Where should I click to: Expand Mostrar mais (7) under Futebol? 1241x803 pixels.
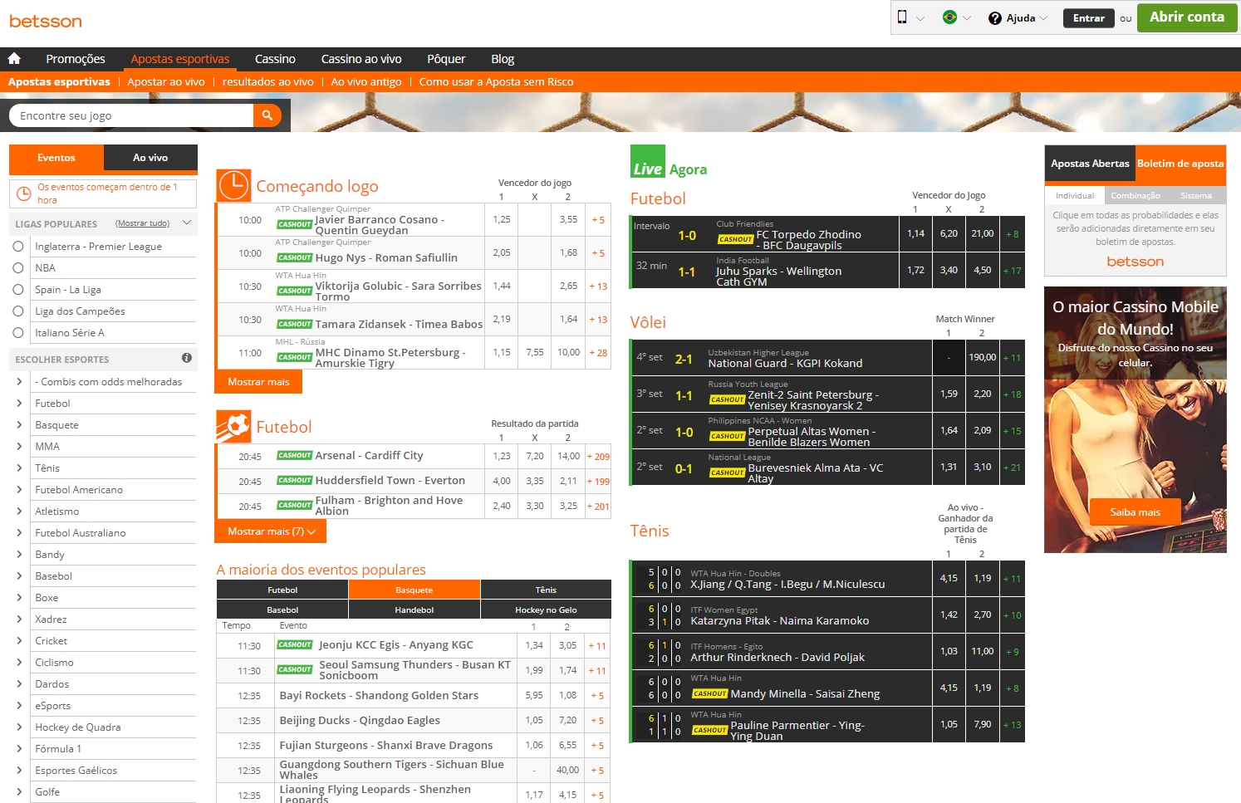click(271, 531)
